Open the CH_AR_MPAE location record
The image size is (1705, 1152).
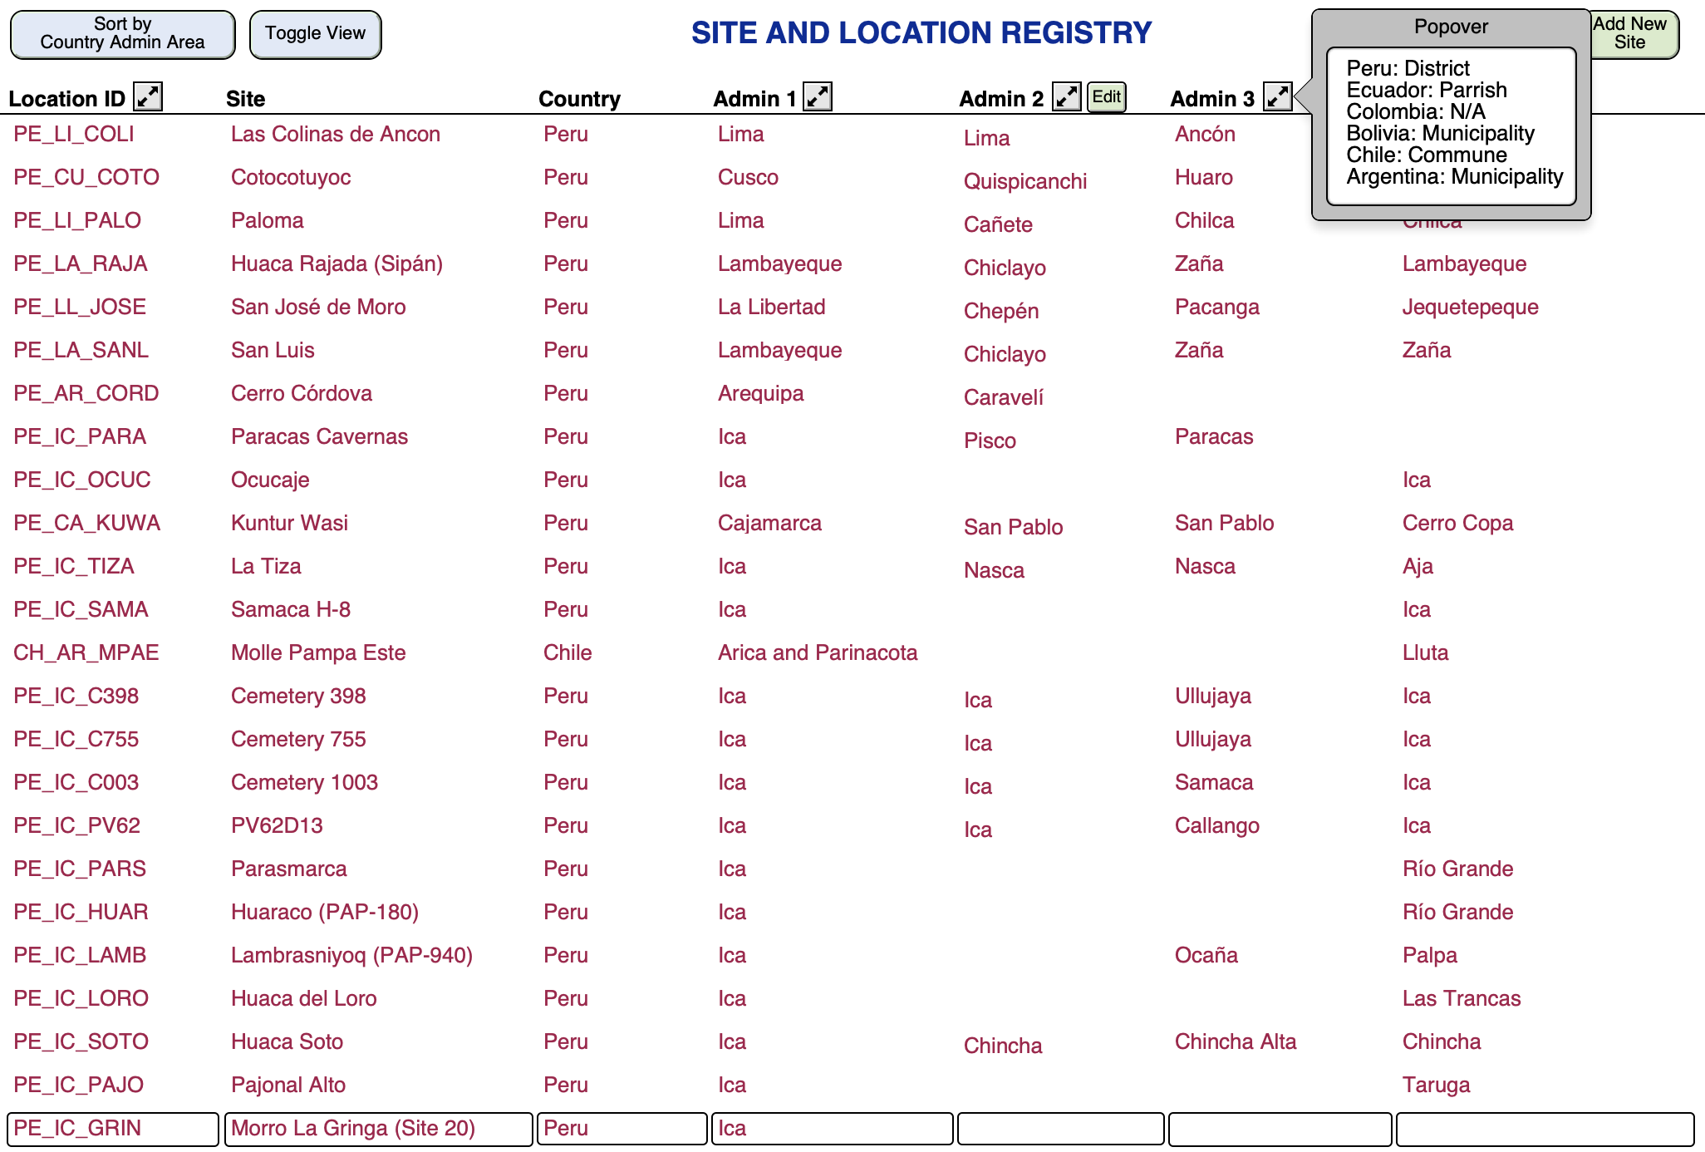click(86, 653)
